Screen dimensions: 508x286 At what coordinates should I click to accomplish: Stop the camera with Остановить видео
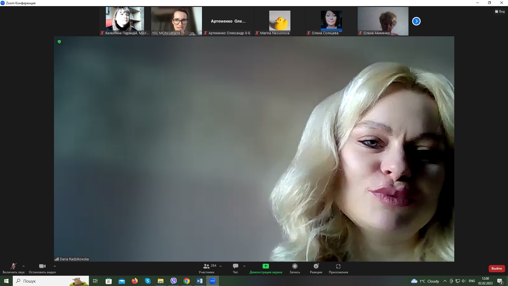pos(42,266)
